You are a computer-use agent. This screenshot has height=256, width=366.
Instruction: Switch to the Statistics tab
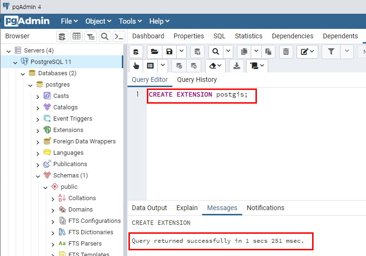tap(248, 36)
